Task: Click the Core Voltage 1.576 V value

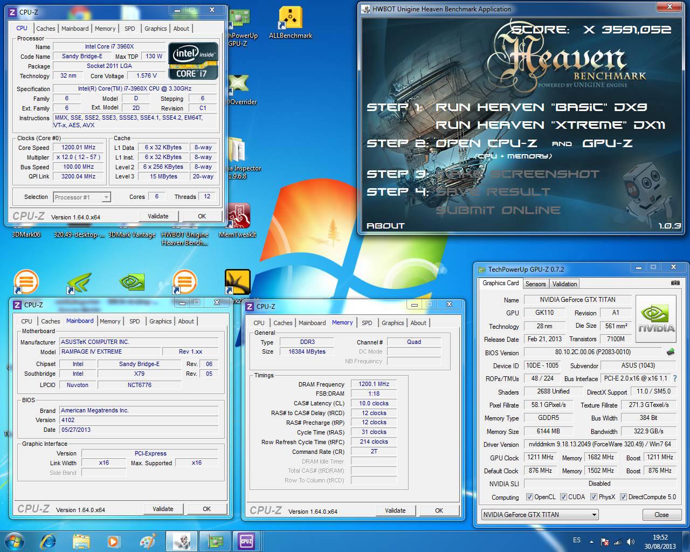Action: point(147,76)
